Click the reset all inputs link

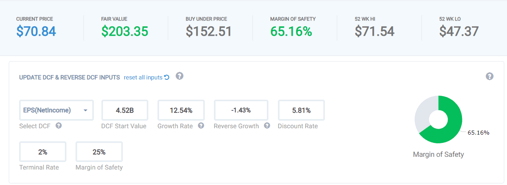click(146, 77)
